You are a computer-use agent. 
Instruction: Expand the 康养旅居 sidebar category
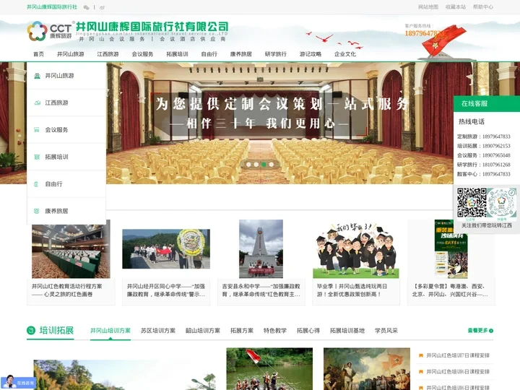66,211
